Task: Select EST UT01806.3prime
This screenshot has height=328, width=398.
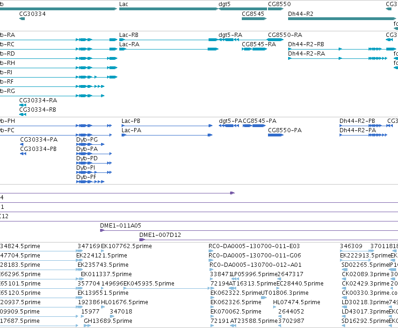Action: [264, 298]
